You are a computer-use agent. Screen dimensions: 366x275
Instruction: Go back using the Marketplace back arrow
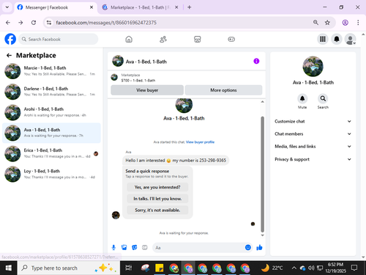coord(9,56)
